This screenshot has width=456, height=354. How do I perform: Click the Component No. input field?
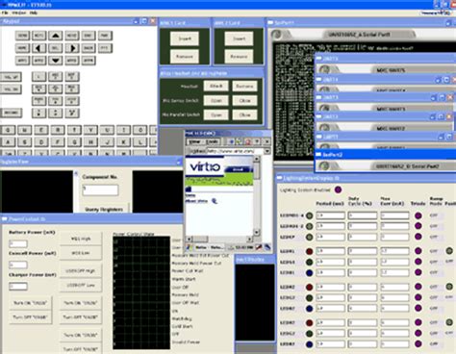tap(100, 190)
